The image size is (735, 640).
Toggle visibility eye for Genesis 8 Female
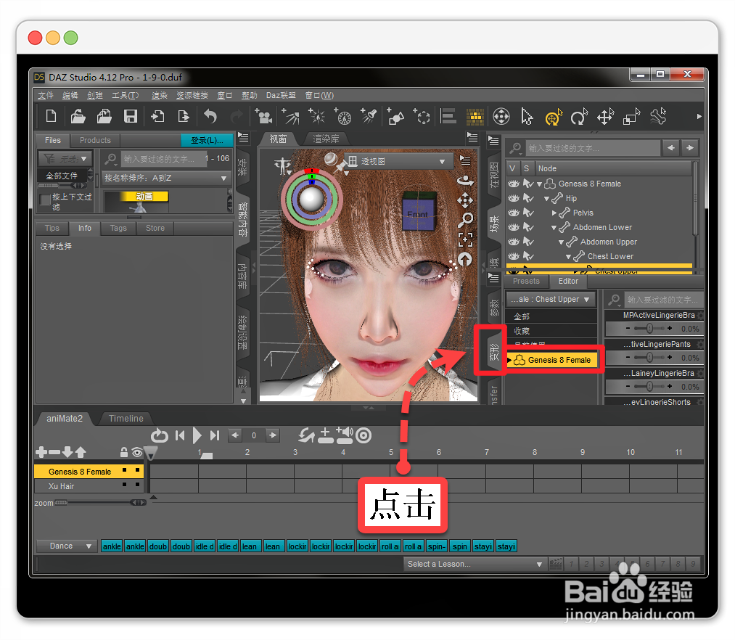tap(514, 184)
